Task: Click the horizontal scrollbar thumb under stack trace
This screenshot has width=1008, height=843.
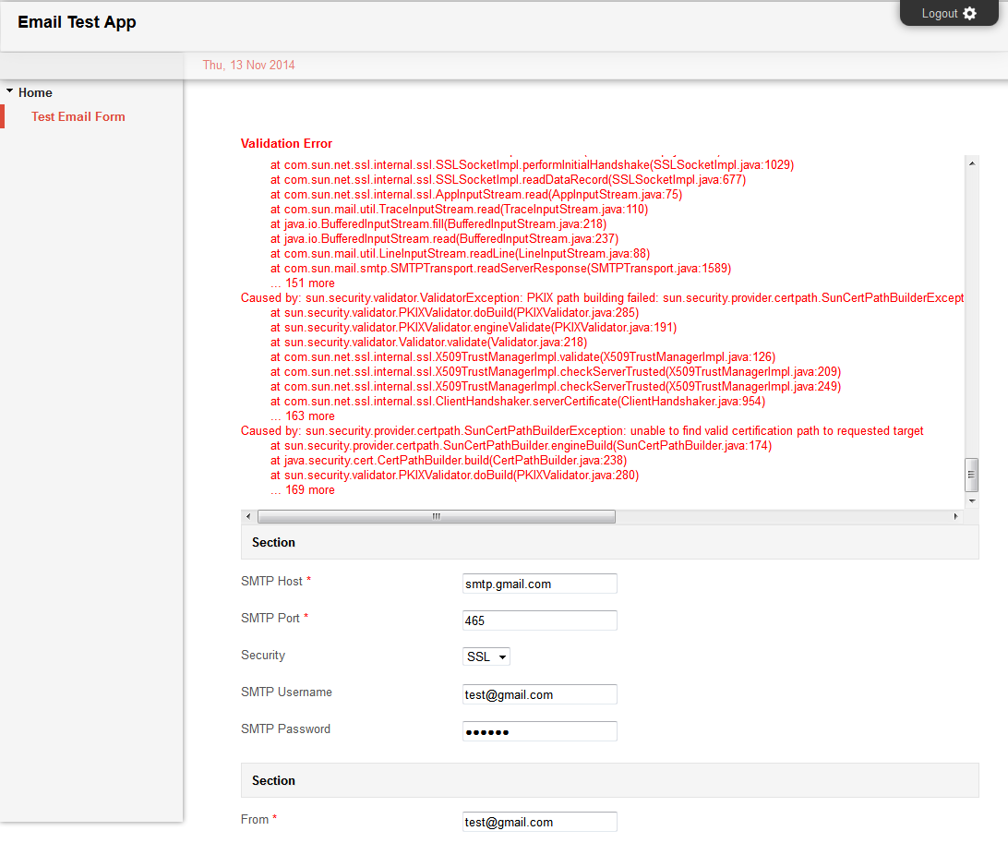Action: tap(436, 517)
